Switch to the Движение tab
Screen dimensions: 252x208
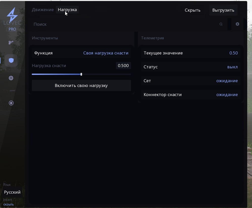pos(43,10)
